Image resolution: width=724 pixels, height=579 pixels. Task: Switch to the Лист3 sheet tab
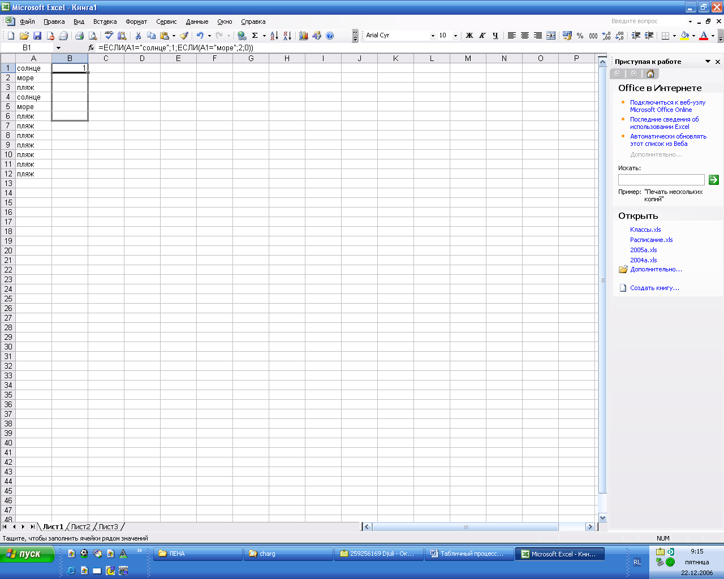109,527
